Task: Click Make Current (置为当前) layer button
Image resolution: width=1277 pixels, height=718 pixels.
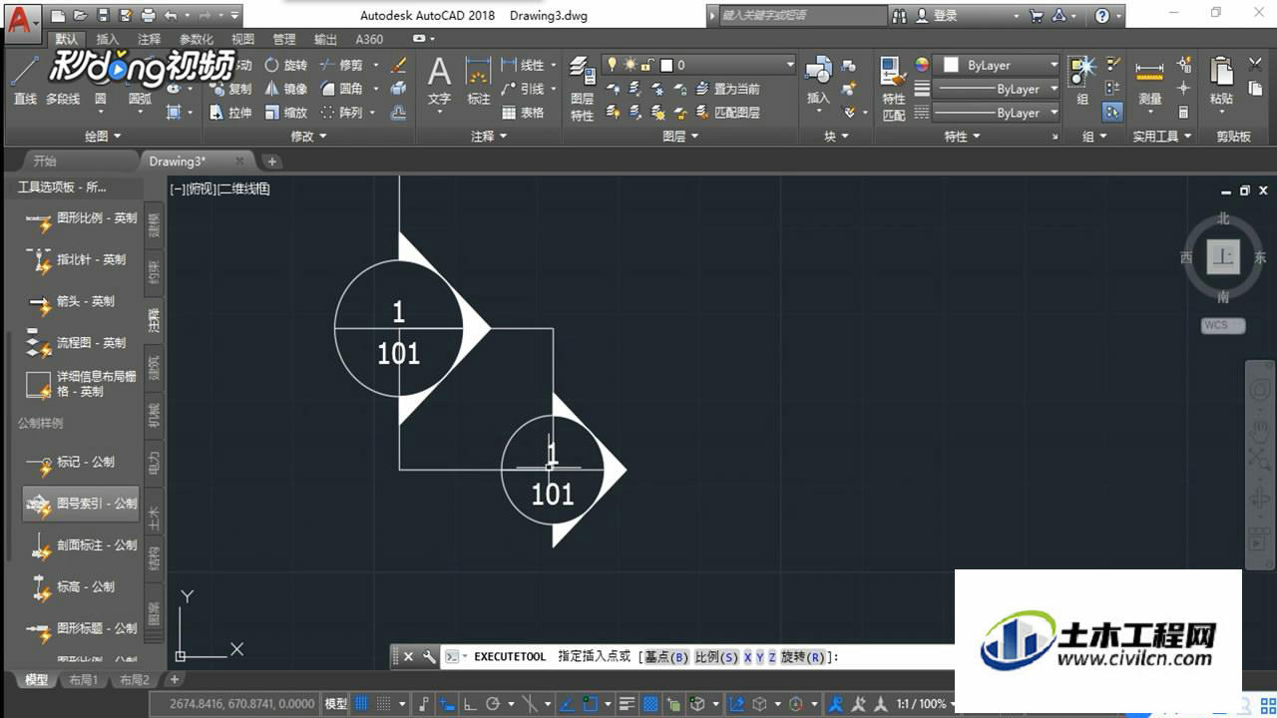Action: point(728,89)
